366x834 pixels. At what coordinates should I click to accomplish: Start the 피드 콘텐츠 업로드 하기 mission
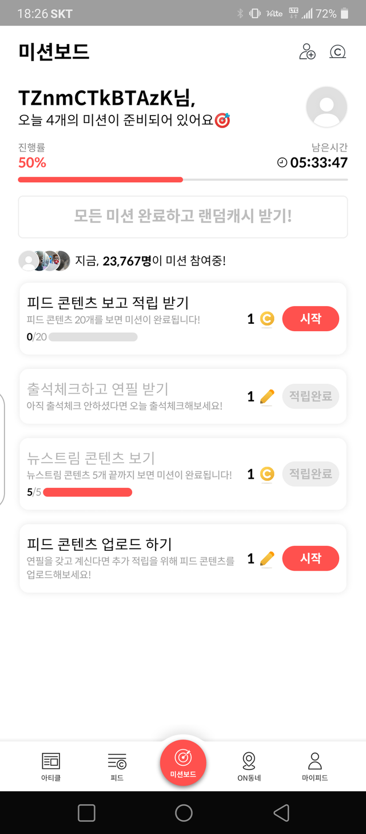coord(311,558)
